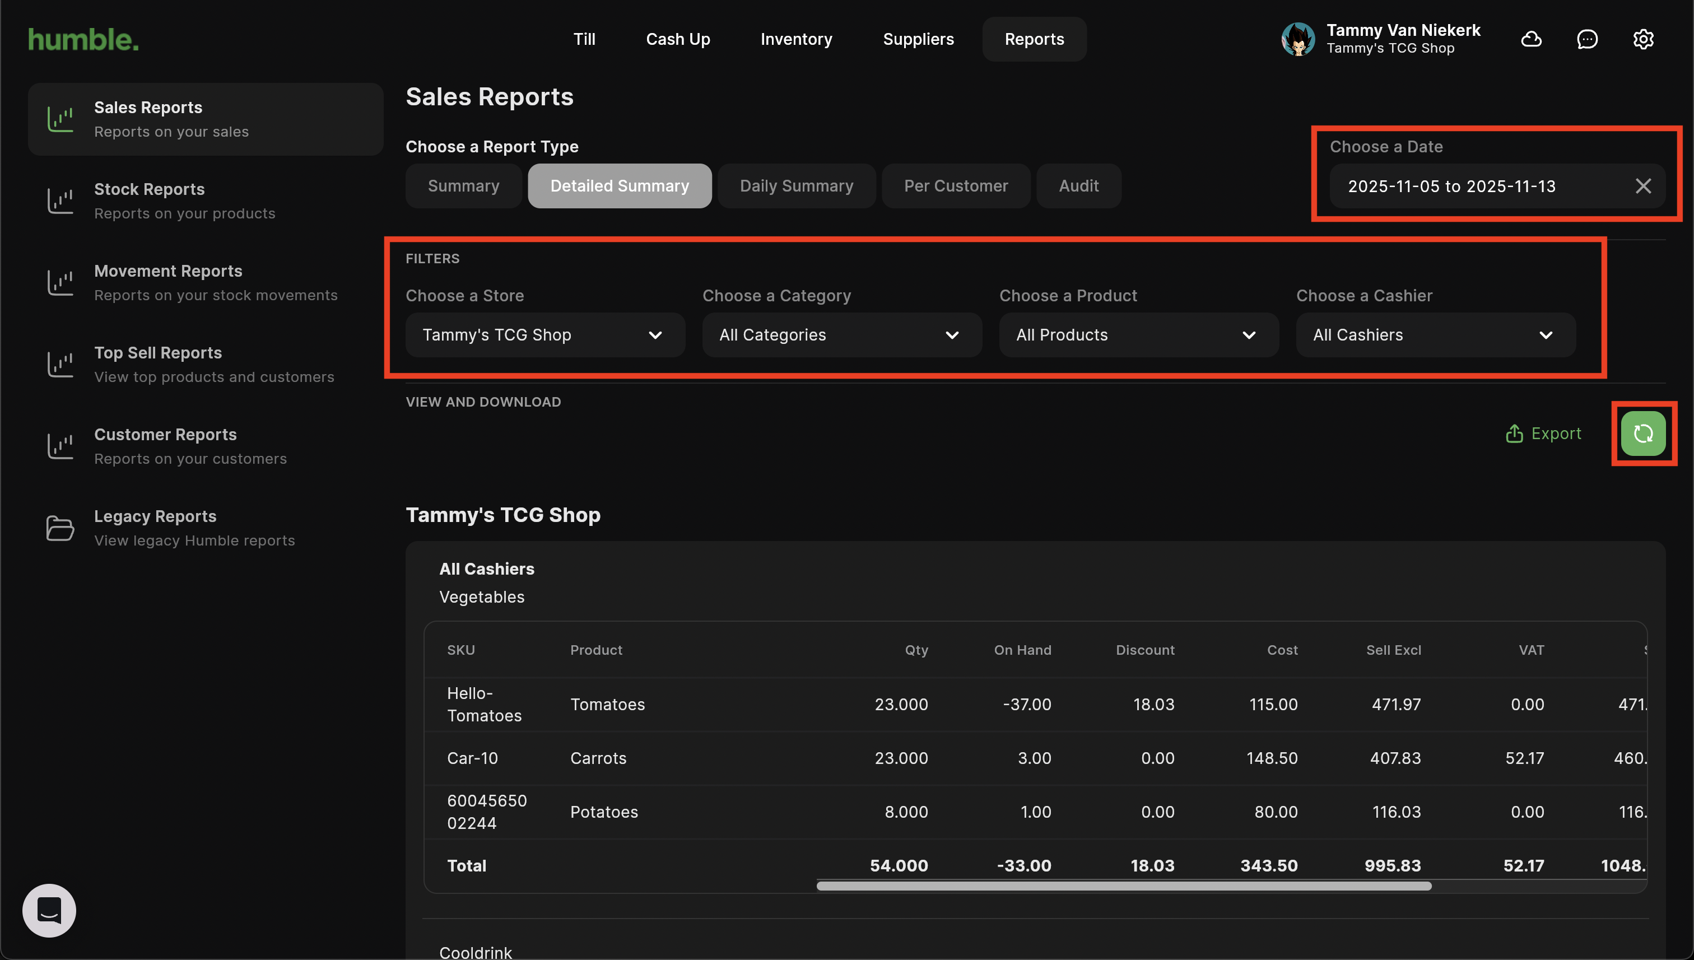The width and height of the screenshot is (1694, 960).
Task: Expand the Choose a Store dropdown
Action: pyautogui.click(x=544, y=335)
